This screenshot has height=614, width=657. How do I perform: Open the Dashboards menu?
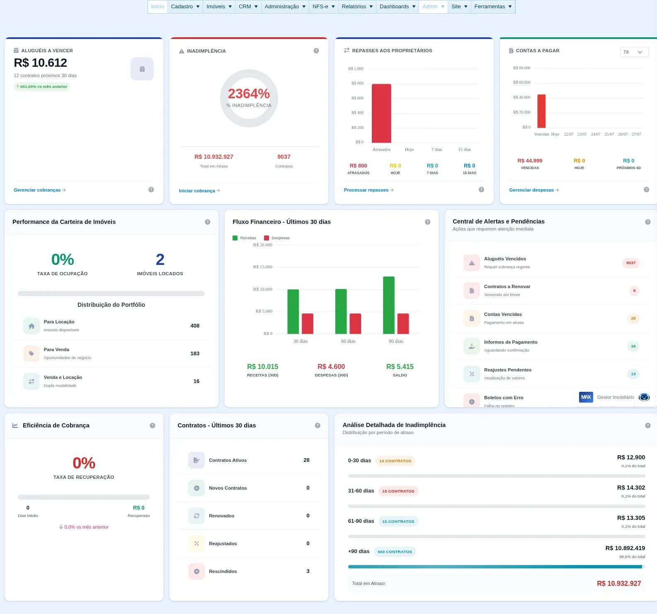[x=398, y=7]
